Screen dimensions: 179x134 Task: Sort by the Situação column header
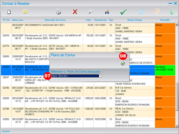click(165, 20)
